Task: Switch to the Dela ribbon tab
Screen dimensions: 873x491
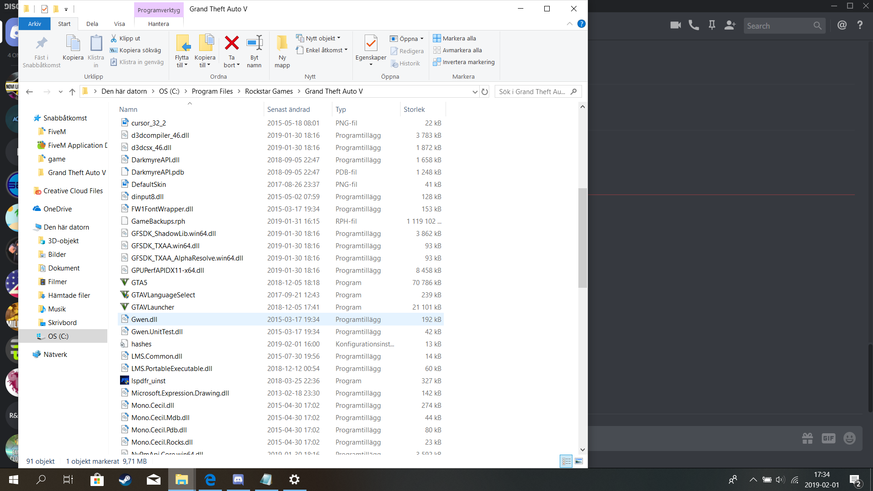Action: (92, 24)
